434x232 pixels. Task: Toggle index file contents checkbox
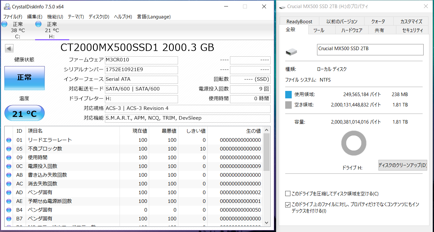[287, 205]
